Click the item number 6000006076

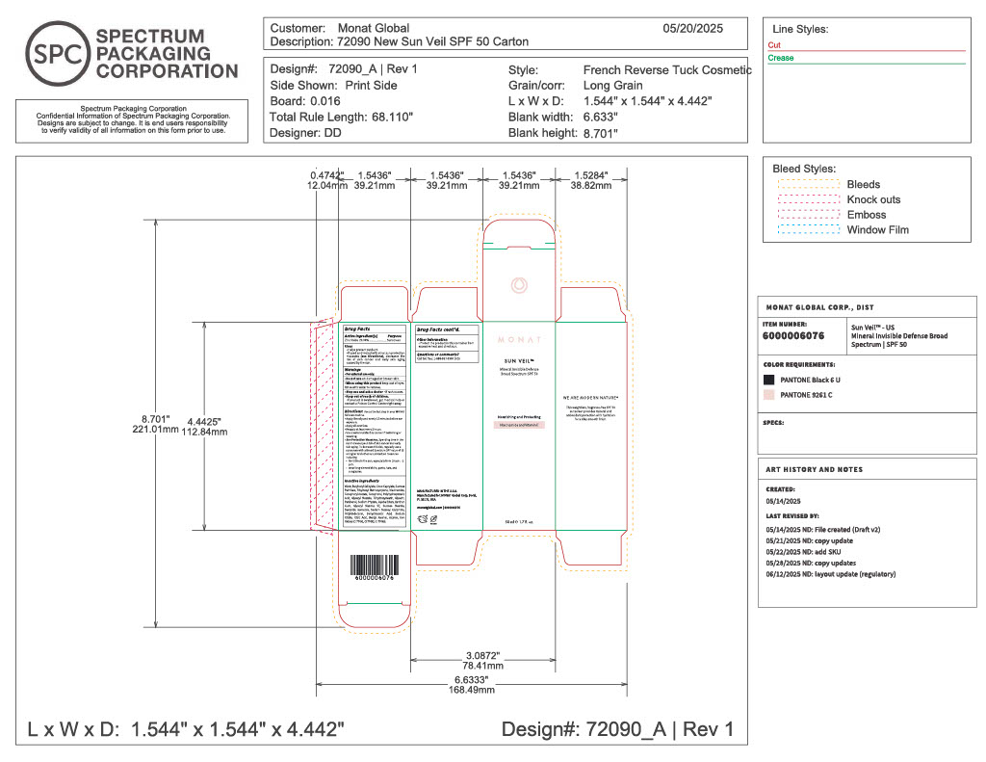tap(793, 336)
